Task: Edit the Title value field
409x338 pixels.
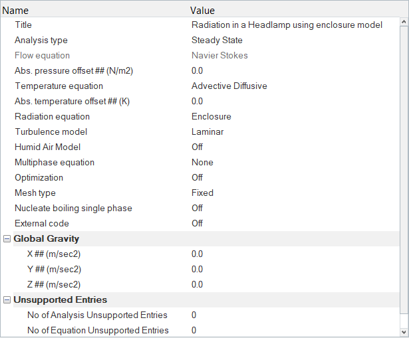Action: point(287,25)
